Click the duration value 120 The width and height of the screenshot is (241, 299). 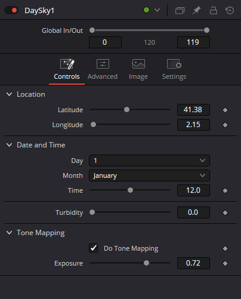tap(149, 42)
